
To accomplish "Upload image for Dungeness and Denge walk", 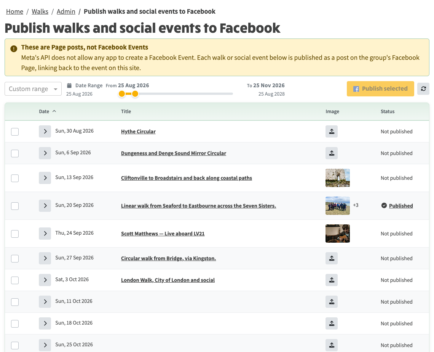I will click(331, 153).
